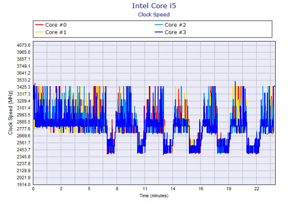Click the Clock Speed (MHz) axis label
This screenshot has height=205, width=308.
click(10, 113)
